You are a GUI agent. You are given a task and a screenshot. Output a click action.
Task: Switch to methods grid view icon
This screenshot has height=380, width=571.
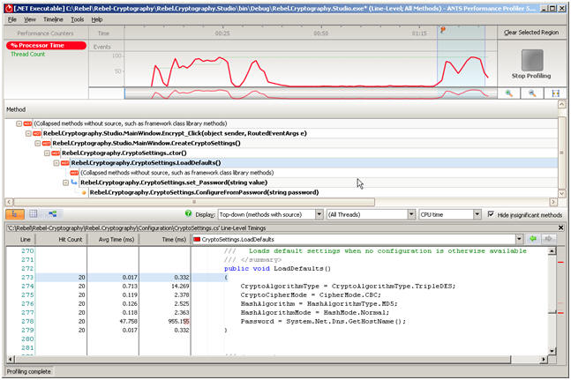(x=34, y=214)
